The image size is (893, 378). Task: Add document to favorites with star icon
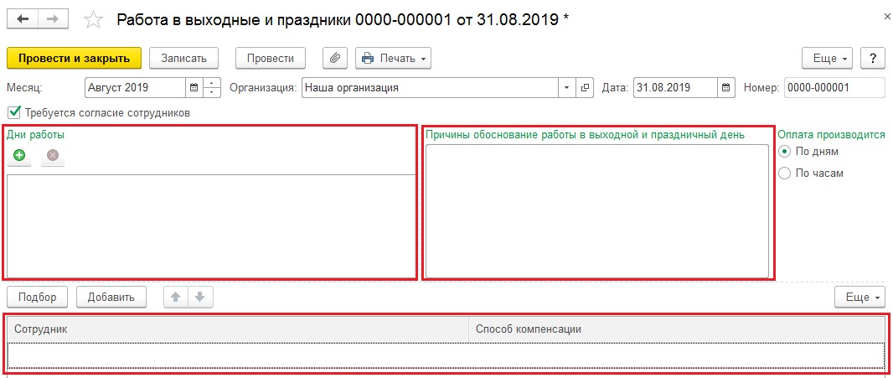(x=95, y=19)
